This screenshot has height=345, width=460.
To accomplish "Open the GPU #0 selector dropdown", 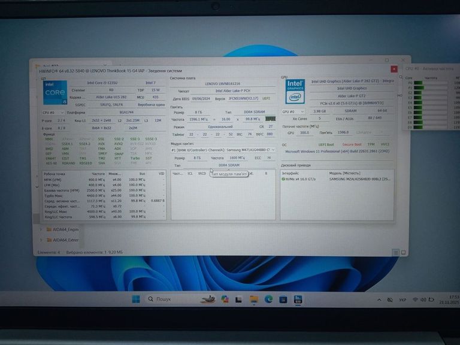I will (293, 112).
